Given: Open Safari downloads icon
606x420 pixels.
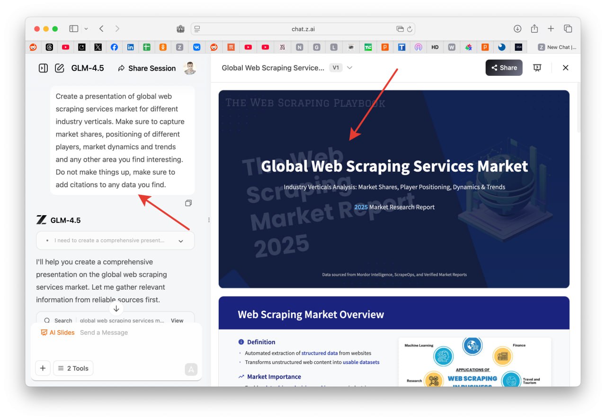Looking at the screenshot, I should [x=517, y=29].
